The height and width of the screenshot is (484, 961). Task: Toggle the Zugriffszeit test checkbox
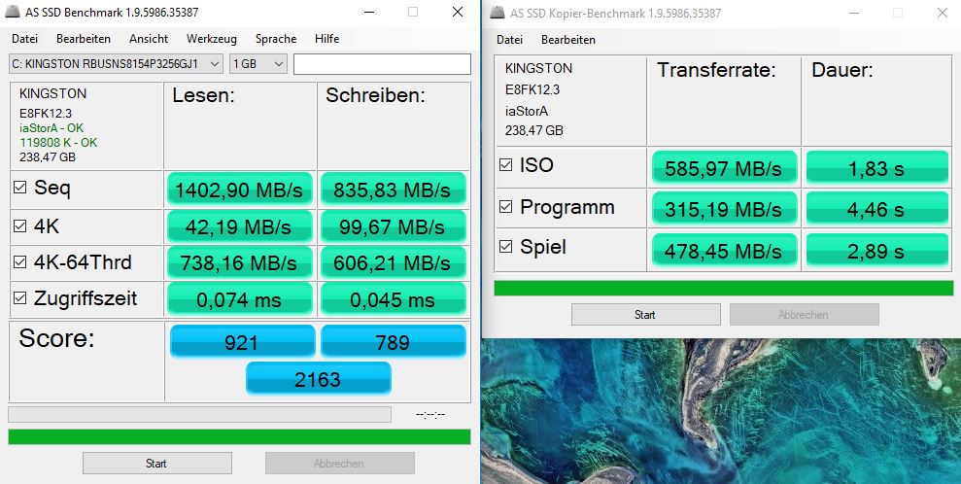click(19, 298)
